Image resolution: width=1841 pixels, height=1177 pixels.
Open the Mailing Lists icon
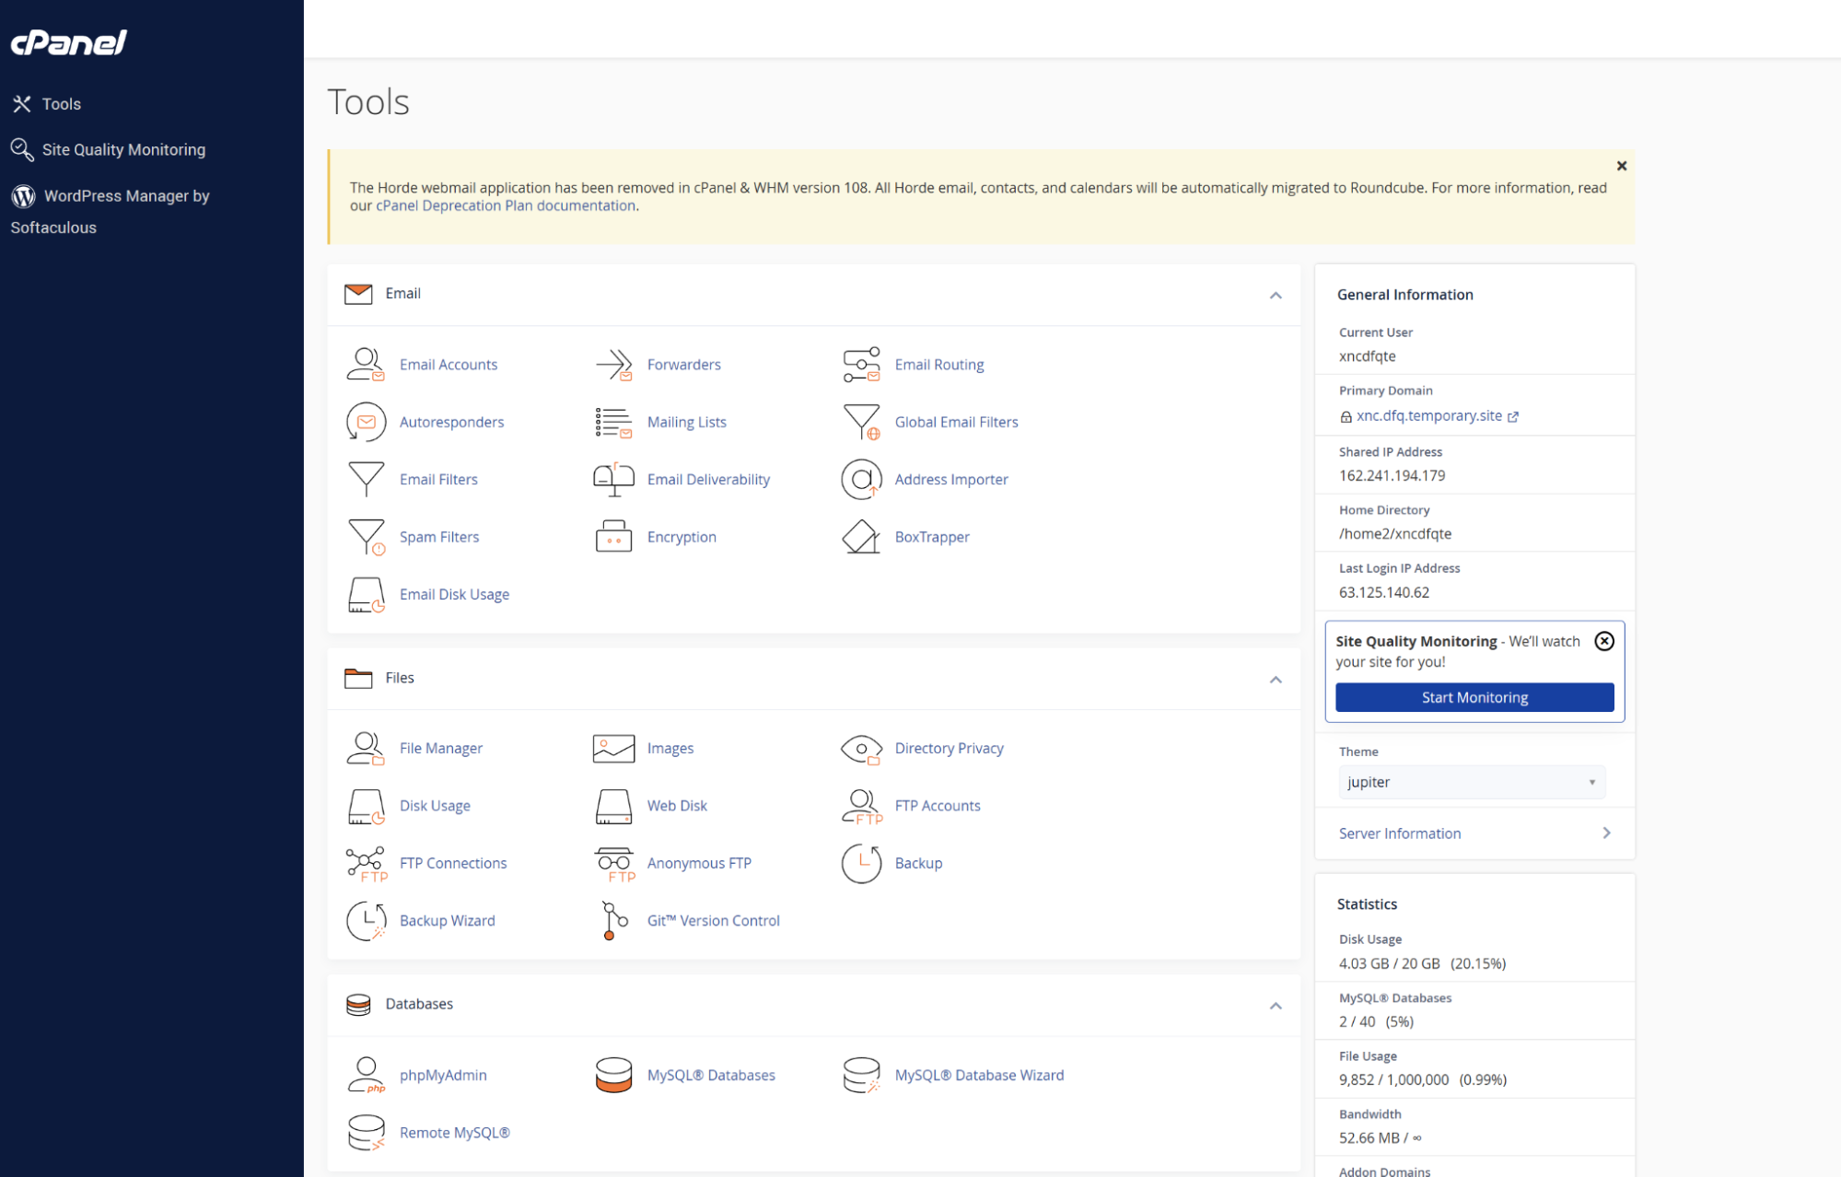[613, 422]
